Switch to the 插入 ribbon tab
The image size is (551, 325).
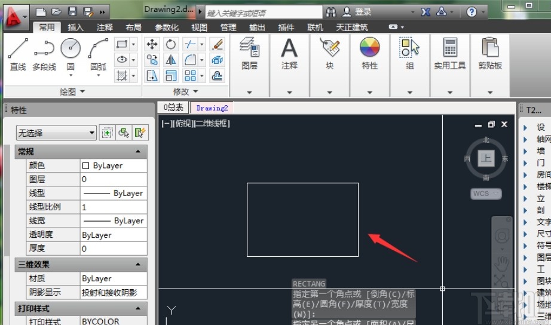click(76, 27)
